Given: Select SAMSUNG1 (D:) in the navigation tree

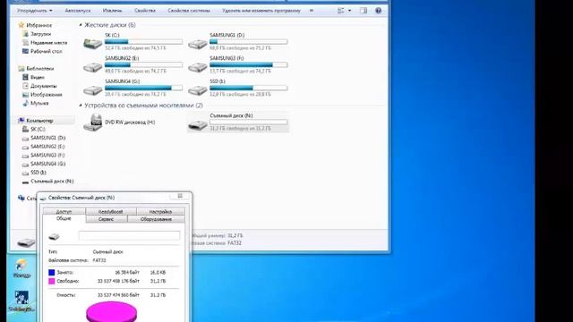Looking at the screenshot, I should [x=47, y=138].
